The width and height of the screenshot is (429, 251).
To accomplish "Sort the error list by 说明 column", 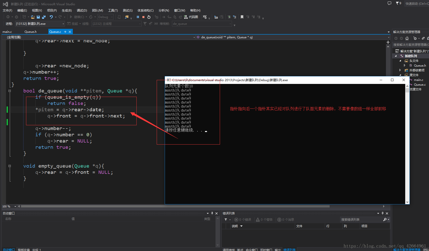I will tap(262, 226).
